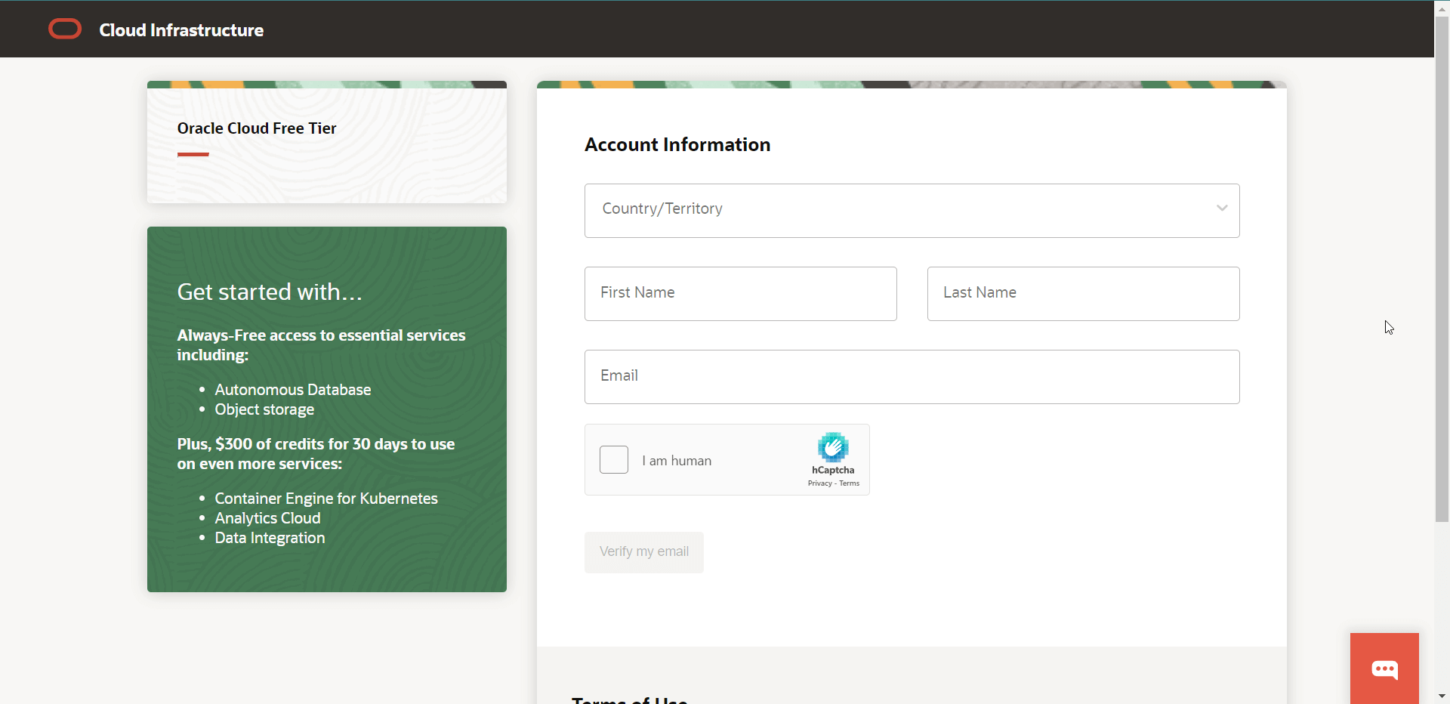The image size is (1450, 704).
Task: Click the scrollbar up arrow
Action: point(1442,8)
